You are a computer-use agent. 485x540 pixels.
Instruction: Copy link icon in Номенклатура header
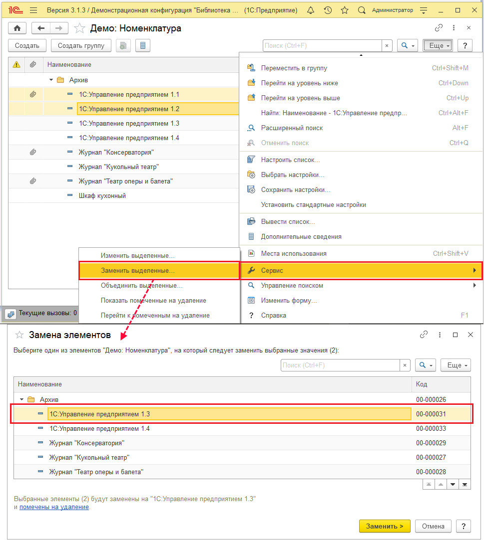coord(439,27)
